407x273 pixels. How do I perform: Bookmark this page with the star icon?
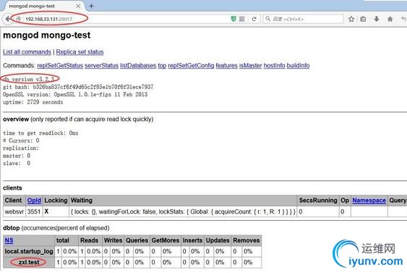click(351, 19)
